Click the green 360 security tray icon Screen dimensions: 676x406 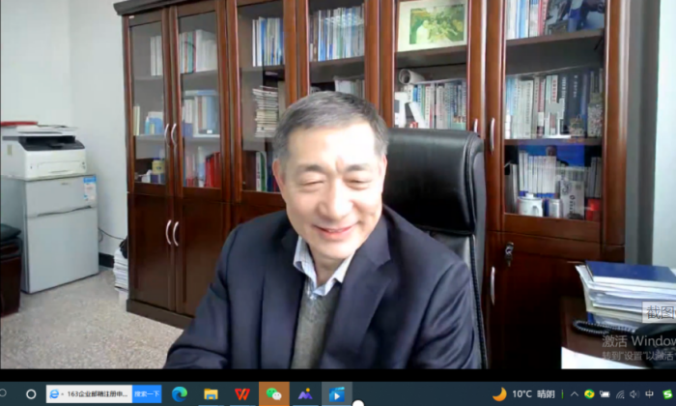coord(589,394)
